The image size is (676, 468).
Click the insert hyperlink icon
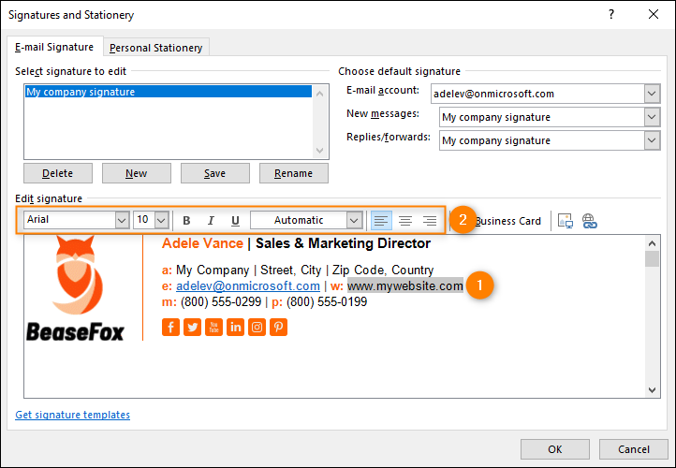(590, 221)
